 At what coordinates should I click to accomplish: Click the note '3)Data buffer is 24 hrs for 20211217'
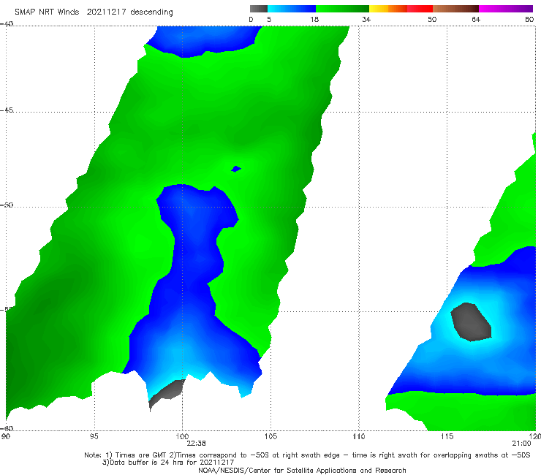click(168, 463)
